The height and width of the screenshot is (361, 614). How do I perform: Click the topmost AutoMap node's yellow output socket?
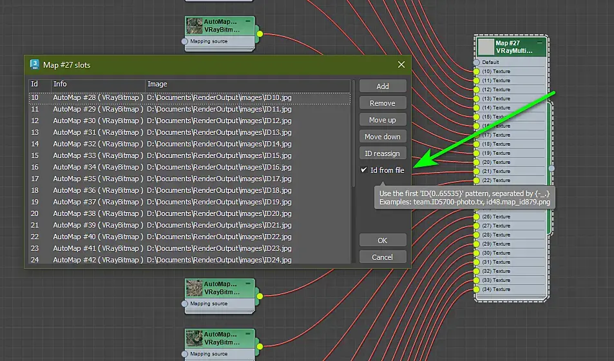click(260, 34)
